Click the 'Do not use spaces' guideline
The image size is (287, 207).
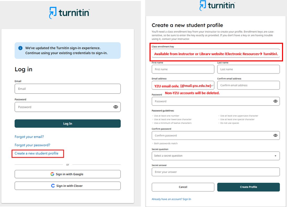229,123
